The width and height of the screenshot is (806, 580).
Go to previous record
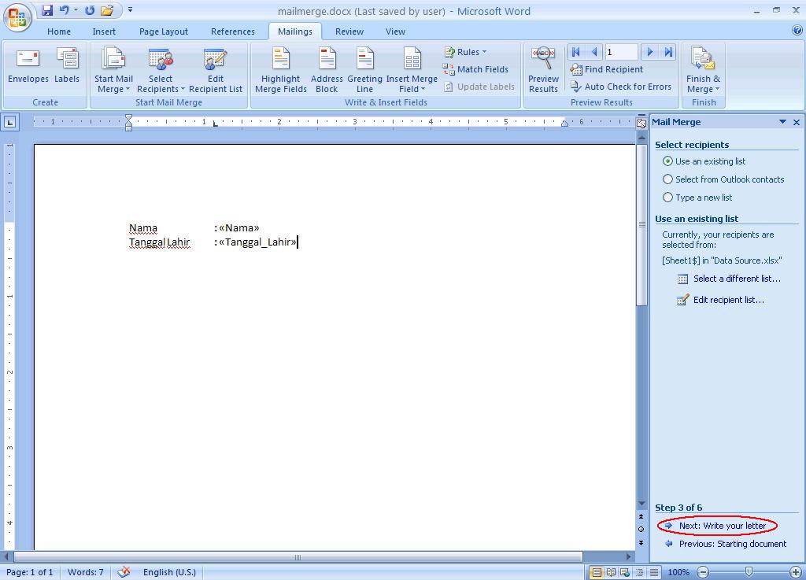point(594,52)
